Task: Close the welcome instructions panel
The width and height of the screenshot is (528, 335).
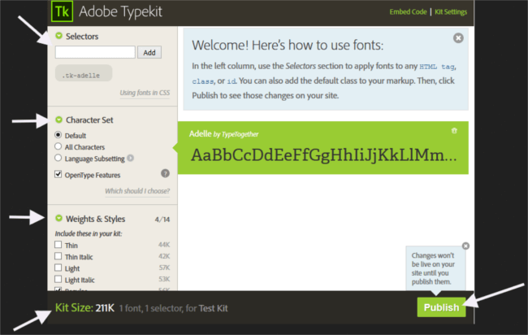Action: point(458,37)
